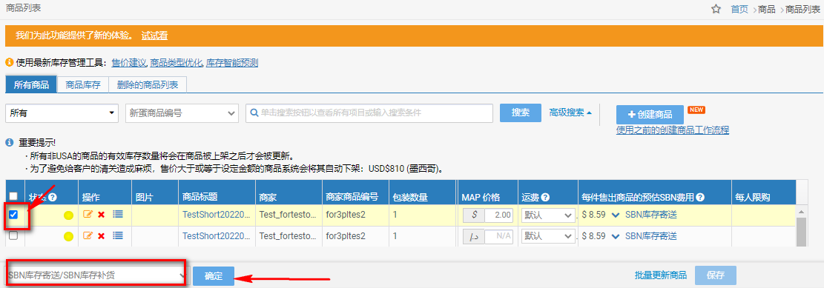Check the unchecked product row checkbox
824x288 pixels.
[x=13, y=235]
